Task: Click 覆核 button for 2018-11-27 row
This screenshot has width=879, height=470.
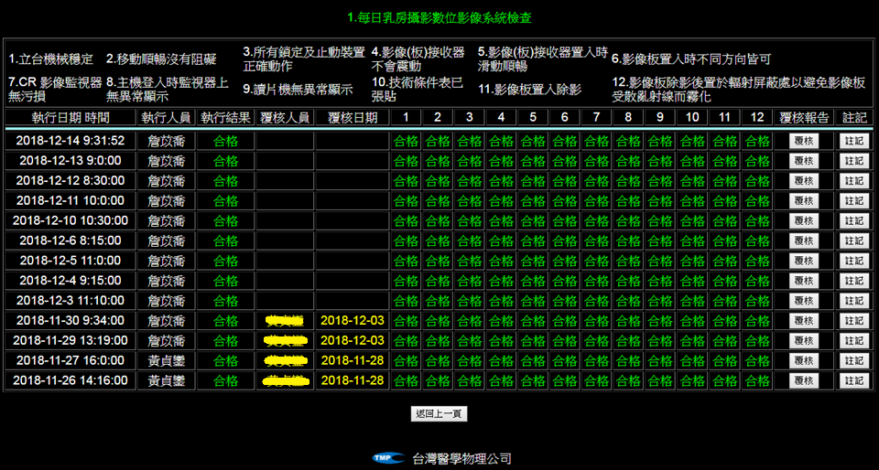Action: 803,361
